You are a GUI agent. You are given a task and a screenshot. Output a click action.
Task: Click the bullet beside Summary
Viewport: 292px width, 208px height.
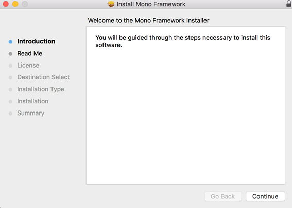[x=11, y=114]
